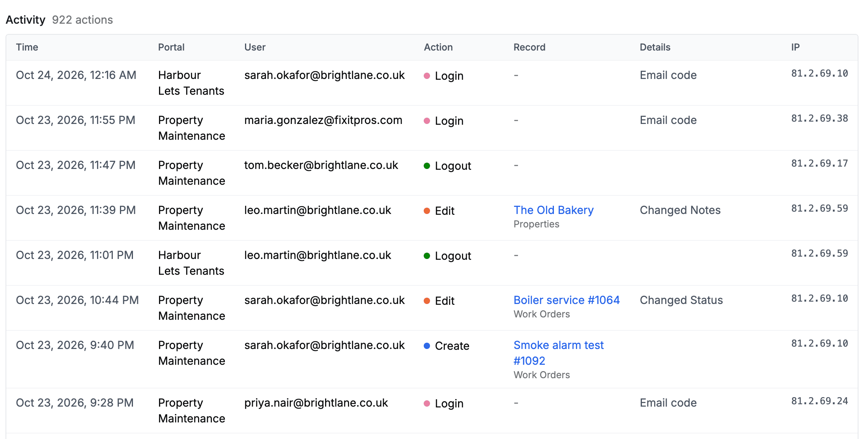Click leo.martin email in 11:39 PM row
The width and height of the screenshot is (864, 439).
(x=318, y=210)
